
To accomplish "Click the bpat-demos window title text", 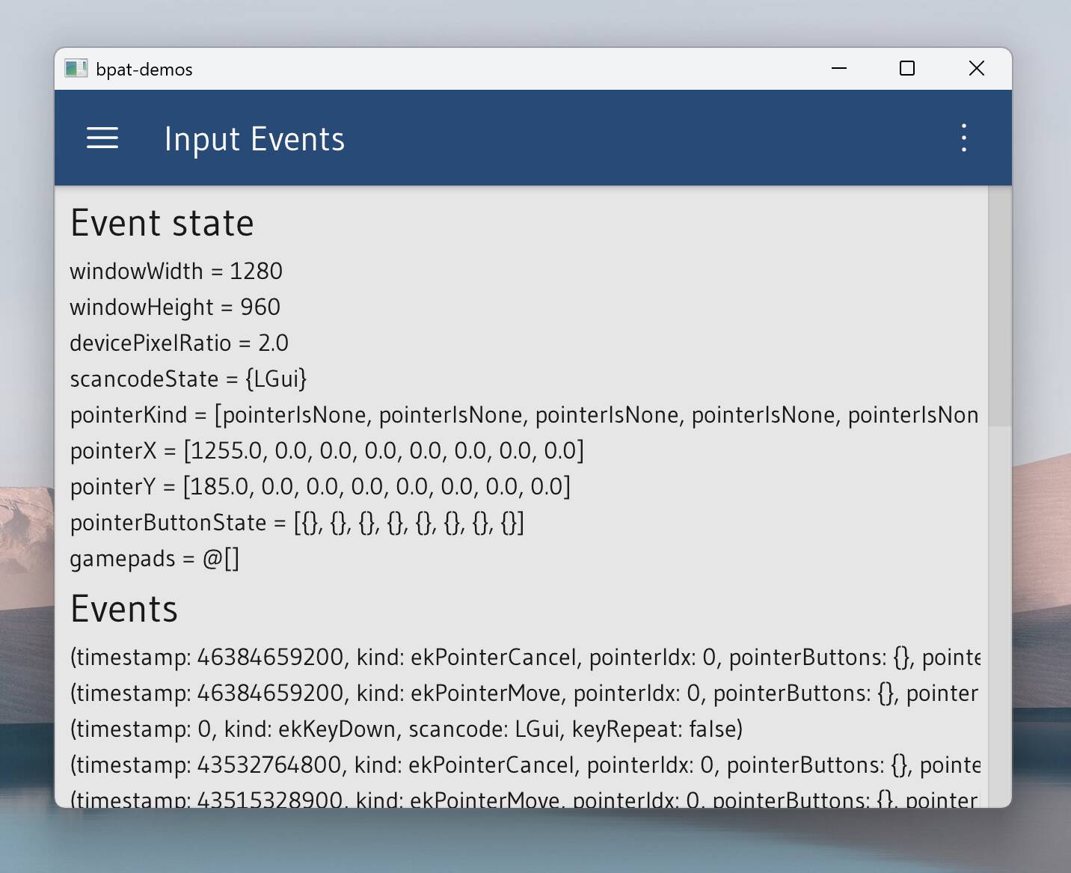I will (144, 70).
